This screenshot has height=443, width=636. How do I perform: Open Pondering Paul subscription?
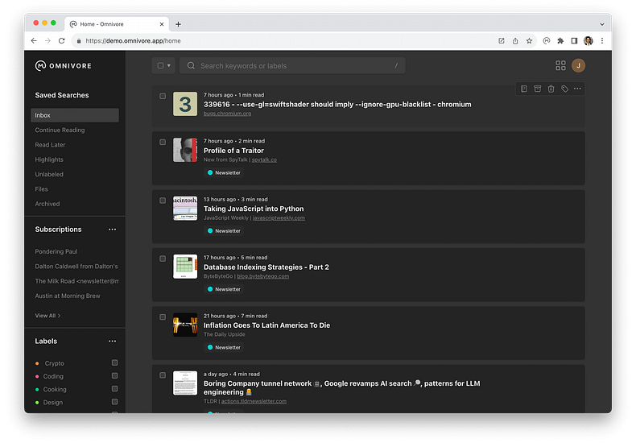pos(56,251)
